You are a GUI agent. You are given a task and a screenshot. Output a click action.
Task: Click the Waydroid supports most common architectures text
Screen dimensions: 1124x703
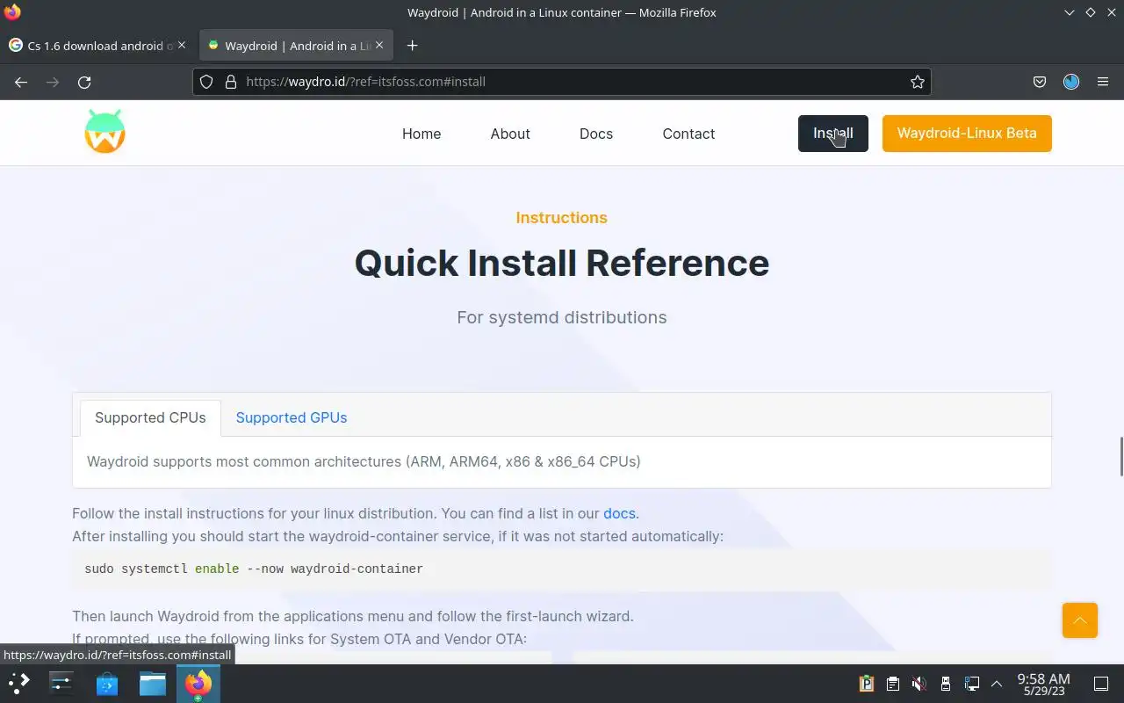coord(364,461)
